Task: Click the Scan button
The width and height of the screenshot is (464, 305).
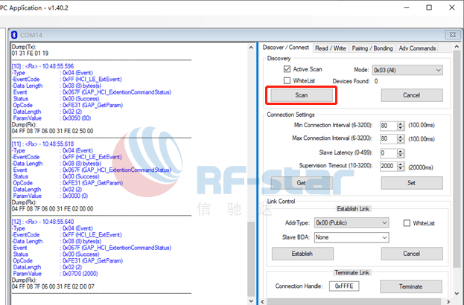Action: click(x=302, y=95)
